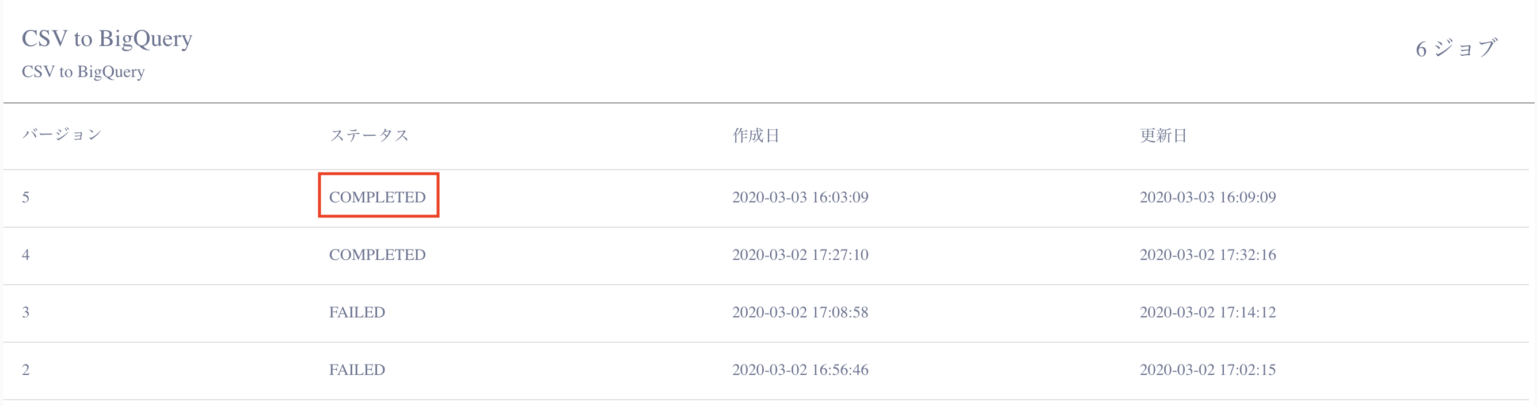Click creation date 2020-03-02 17:27:10
The width and height of the screenshot is (1537, 406).
click(800, 255)
